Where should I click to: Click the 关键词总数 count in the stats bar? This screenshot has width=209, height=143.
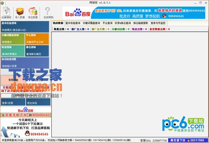click(x=121, y=29)
